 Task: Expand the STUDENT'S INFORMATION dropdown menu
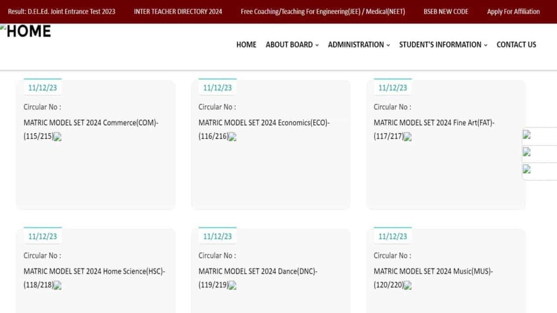point(443,45)
